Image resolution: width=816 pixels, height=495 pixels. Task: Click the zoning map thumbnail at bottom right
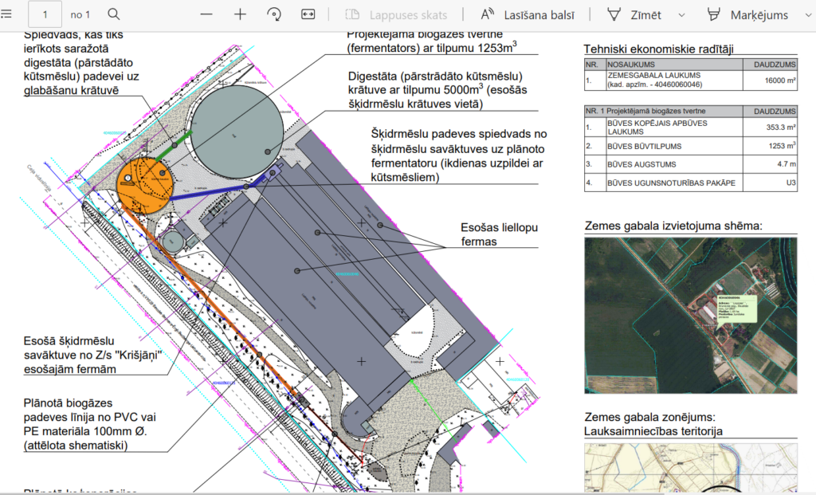[690, 469]
